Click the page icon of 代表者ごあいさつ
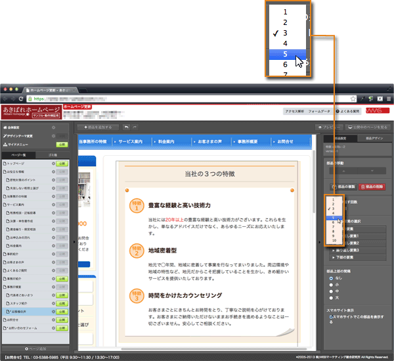The width and height of the screenshot is (394, 361). (8, 295)
